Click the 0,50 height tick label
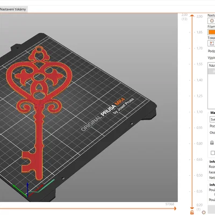 199,175
